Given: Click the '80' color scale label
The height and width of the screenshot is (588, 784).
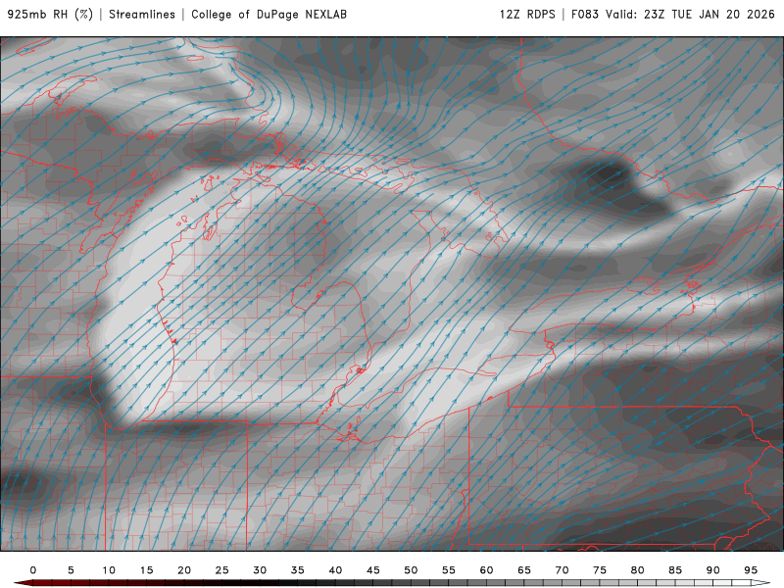Looking at the screenshot, I should [638, 570].
